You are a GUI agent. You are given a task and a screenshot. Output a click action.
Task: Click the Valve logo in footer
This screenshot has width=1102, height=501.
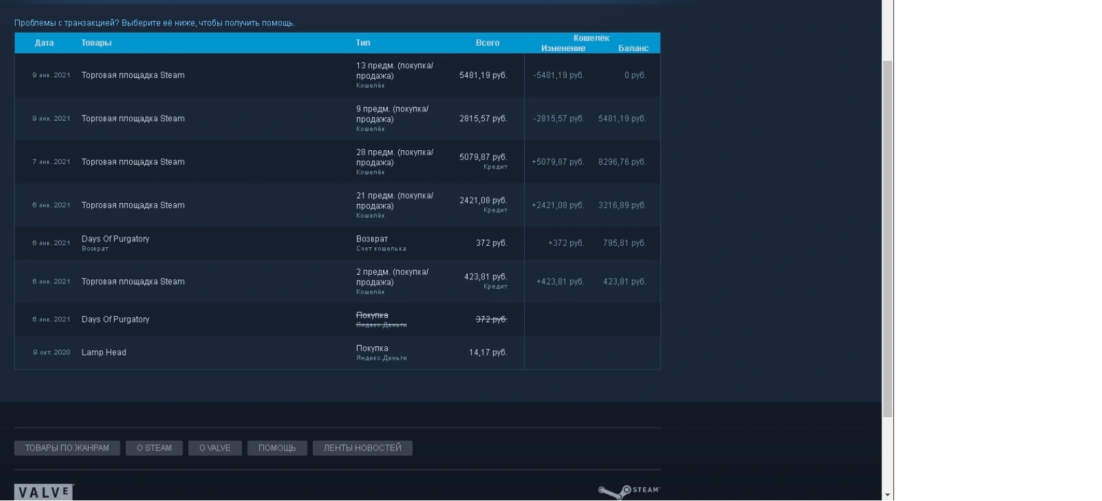tap(44, 492)
